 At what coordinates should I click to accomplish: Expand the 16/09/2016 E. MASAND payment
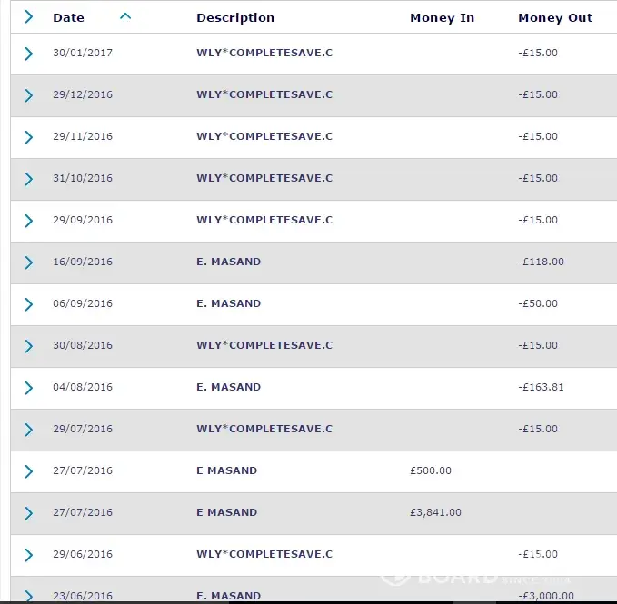click(x=29, y=262)
